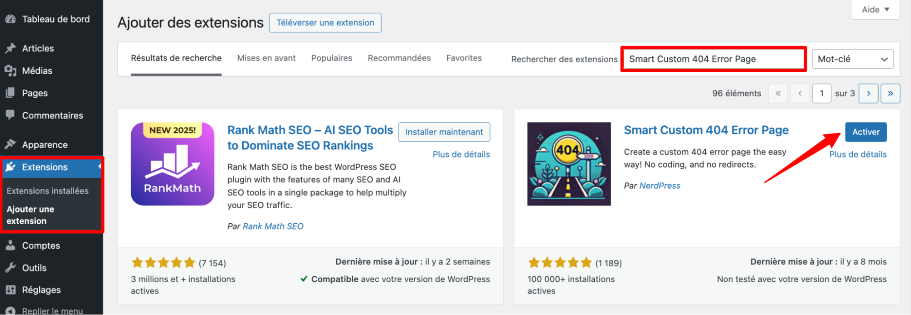Open the Smart Custom 404 plugin thumbnail

click(x=569, y=164)
